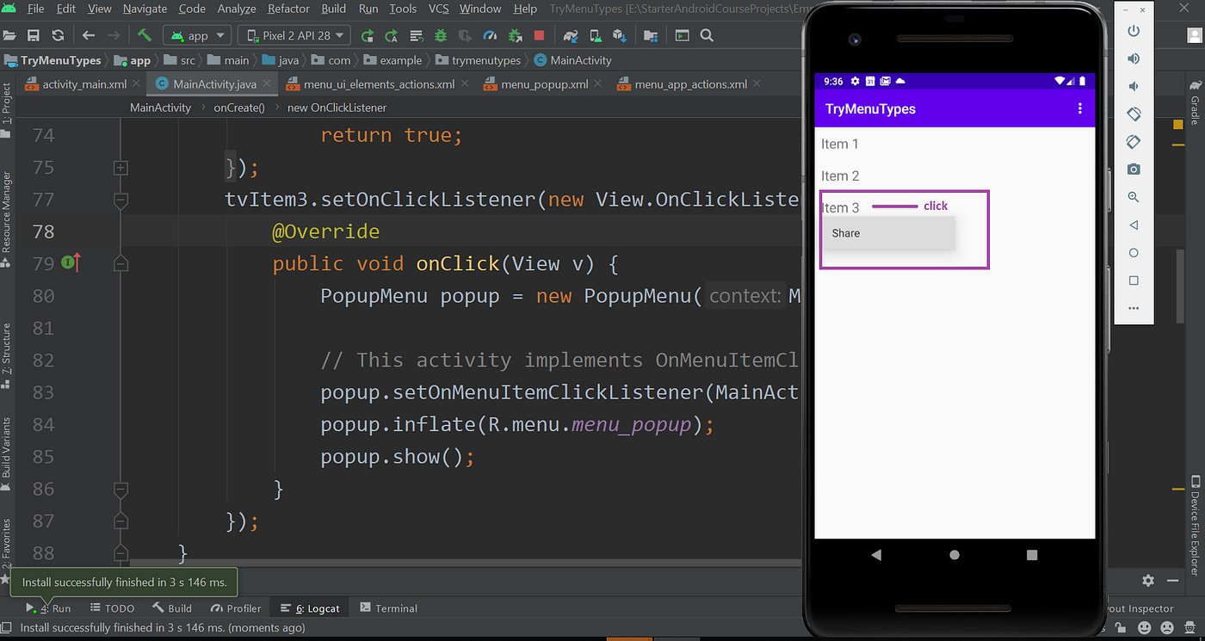Raise emulator volume with volume up icon
The height and width of the screenshot is (641, 1205).
point(1134,58)
